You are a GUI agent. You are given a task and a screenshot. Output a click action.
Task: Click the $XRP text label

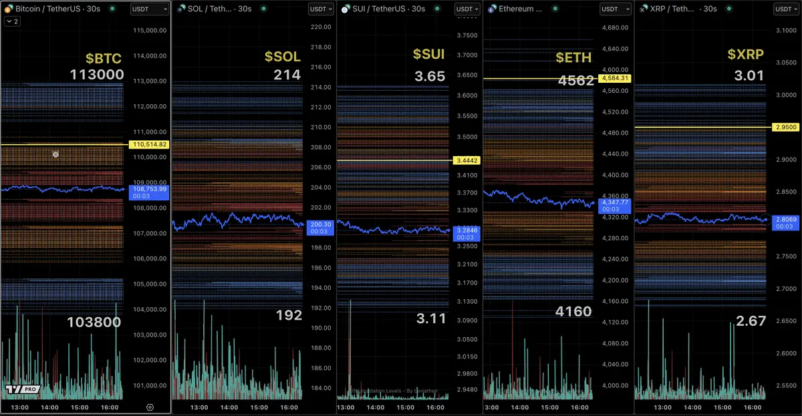click(745, 55)
